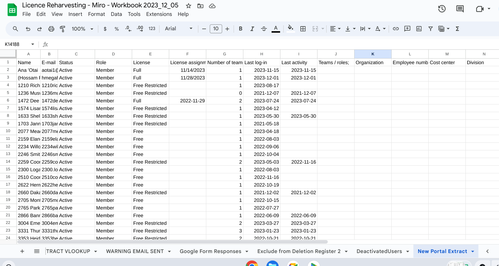Screen dimensions: 499x266
Task: Open the Help menu
Action: (x=183, y=14)
